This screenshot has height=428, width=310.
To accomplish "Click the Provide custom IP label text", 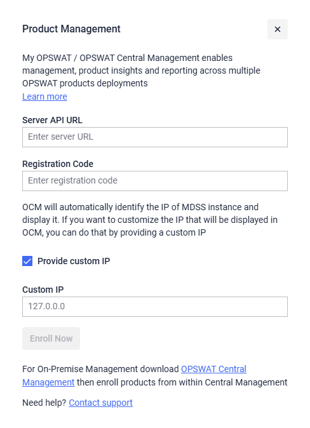I will 74,261.
